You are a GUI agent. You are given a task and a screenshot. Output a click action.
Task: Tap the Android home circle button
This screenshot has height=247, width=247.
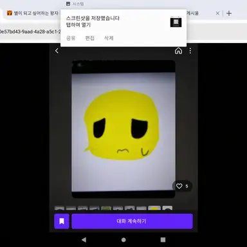click(123, 240)
